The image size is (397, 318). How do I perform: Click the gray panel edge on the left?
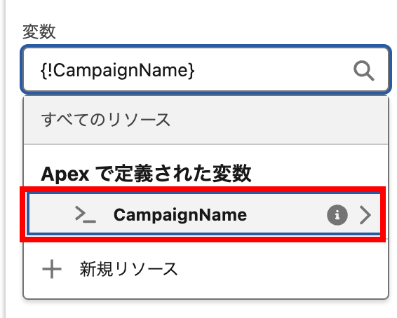(x=3, y=159)
